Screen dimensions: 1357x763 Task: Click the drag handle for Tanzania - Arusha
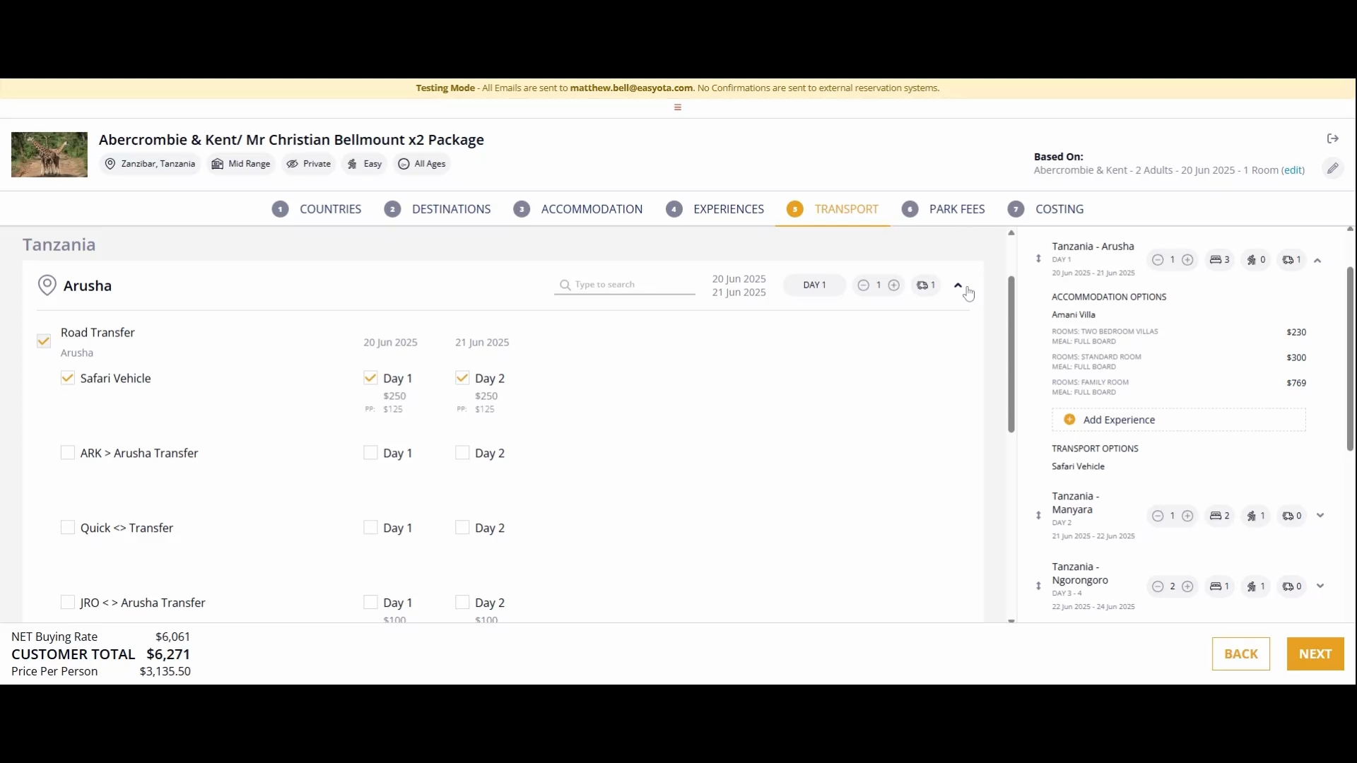click(x=1038, y=259)
